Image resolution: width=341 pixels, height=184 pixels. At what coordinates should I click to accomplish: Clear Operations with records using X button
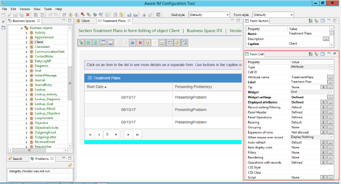324,162
